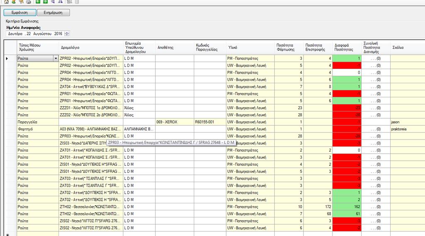The image size is (425, 236).
Task: Click the red -23 difference cell
Action: click(347, 108)
